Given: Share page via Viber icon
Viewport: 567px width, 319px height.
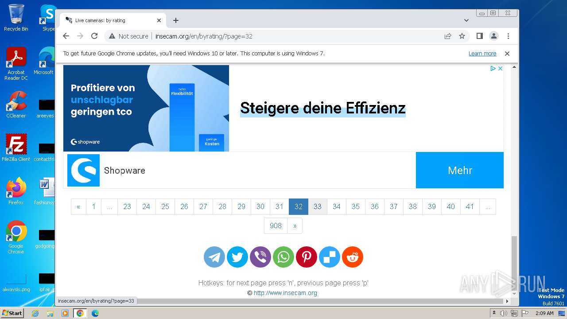Looking at the screenshot, I should coord(260,257).
